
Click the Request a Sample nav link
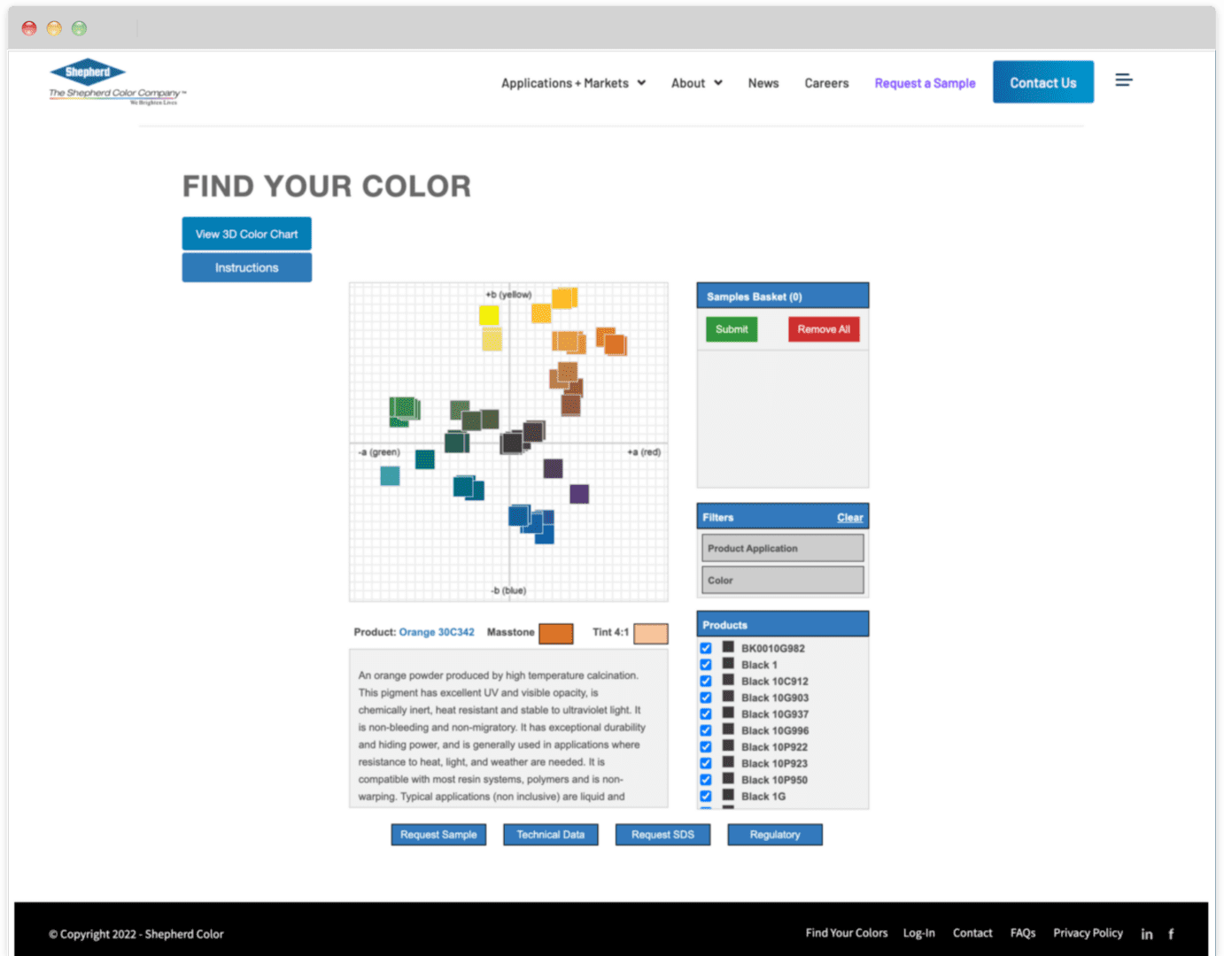tap(925, 83)
